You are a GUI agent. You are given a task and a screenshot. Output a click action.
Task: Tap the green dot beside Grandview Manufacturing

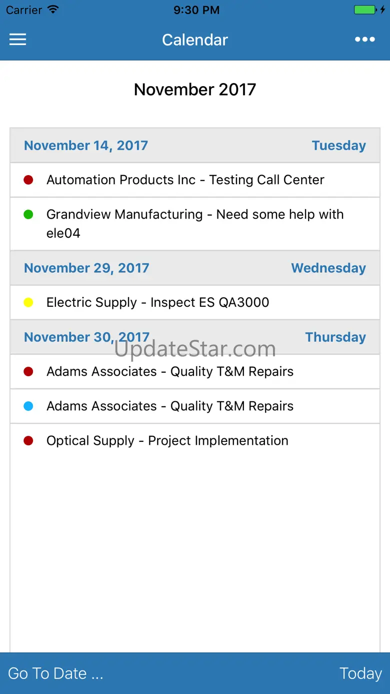28,214
